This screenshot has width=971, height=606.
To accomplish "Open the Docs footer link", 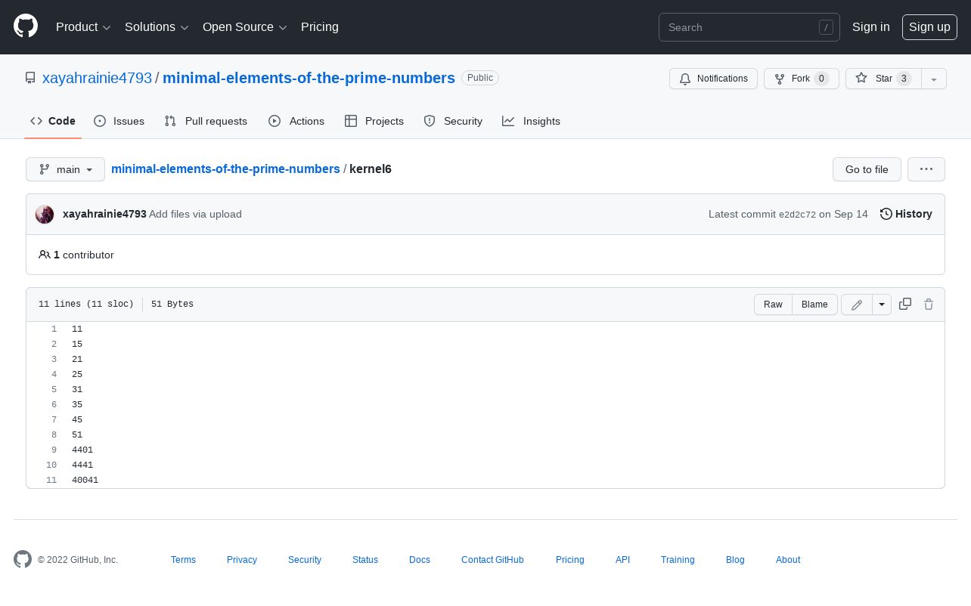I will pyautogui.click(x=420, y=560).
